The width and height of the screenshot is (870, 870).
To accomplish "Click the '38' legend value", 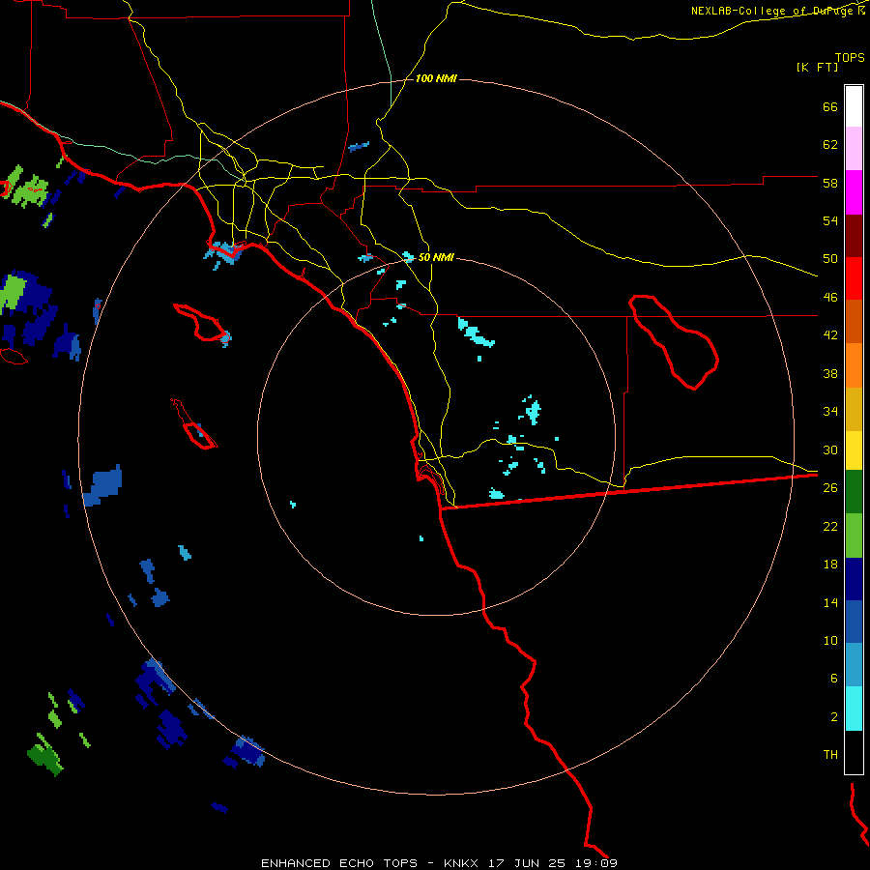I will pyautogui.click(x=830, y=373).
